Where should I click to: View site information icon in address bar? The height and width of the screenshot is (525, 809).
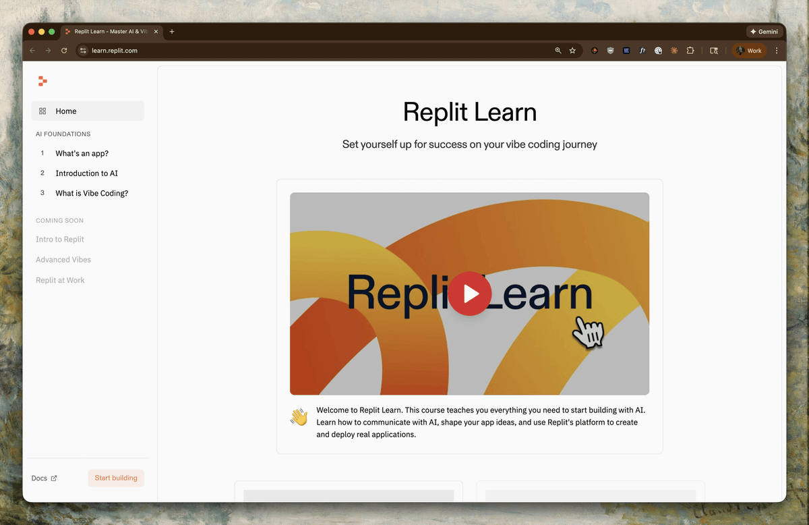[x=83, y=51]
